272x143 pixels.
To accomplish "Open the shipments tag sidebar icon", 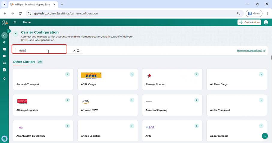I will point(4,42).
